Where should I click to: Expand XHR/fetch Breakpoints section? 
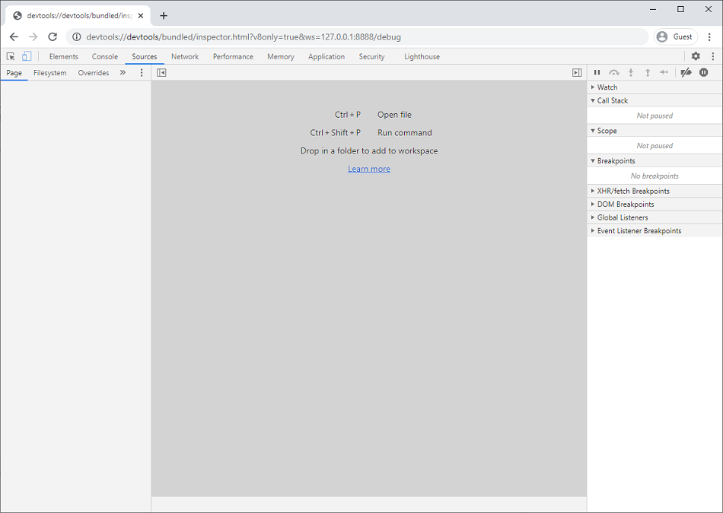point(633,191)
